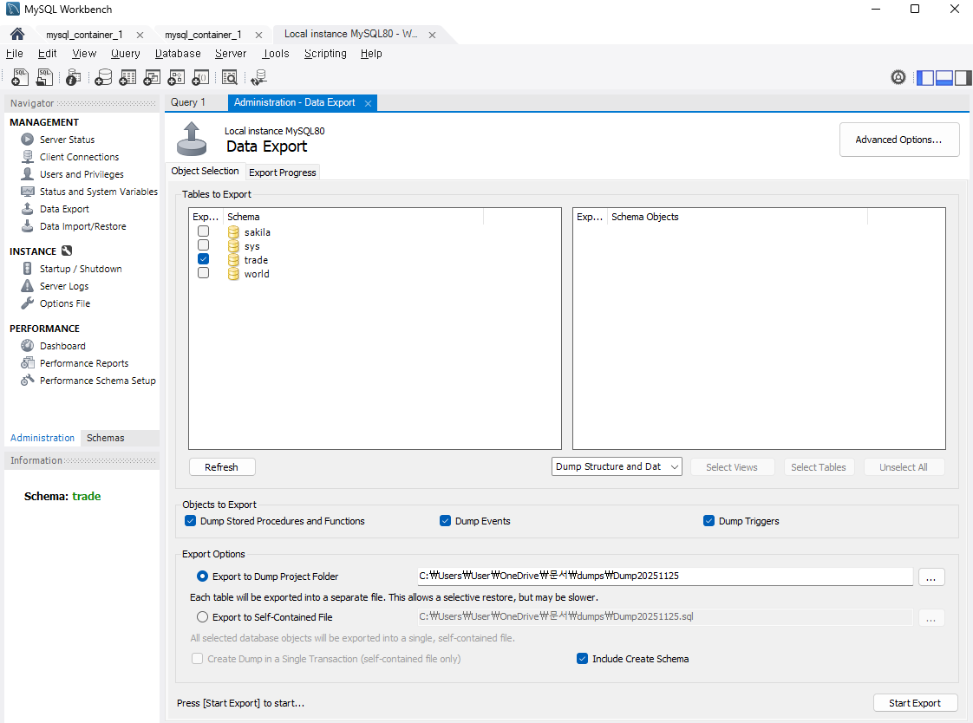Open the Query menu

126,54
